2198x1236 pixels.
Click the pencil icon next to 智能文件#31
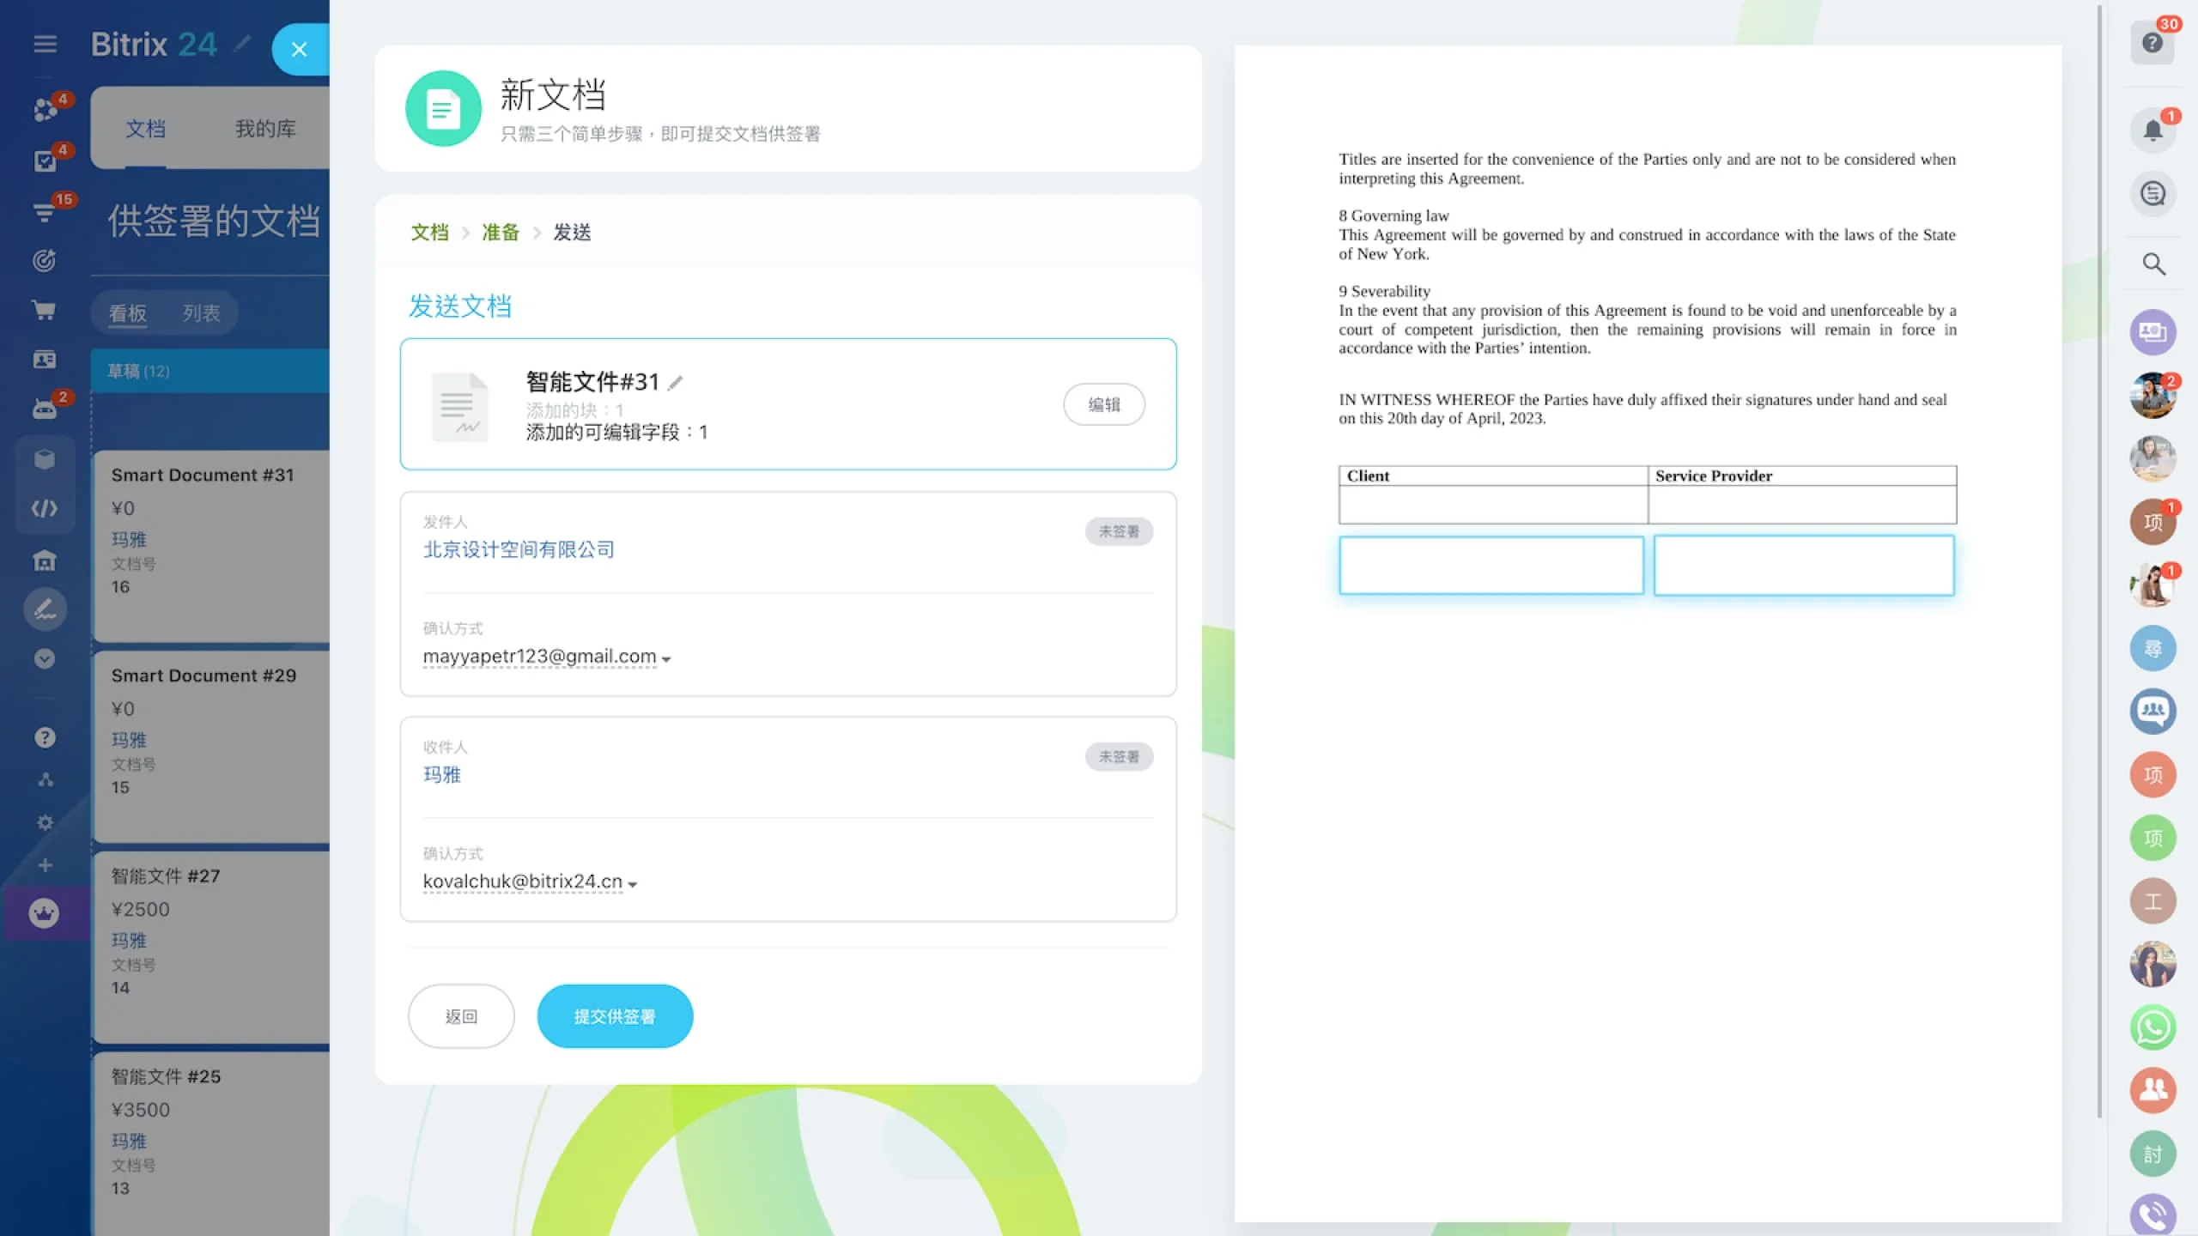[x=676, y=383]
